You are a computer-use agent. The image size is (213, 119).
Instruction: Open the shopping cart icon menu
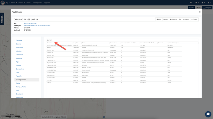coord(197,2)
